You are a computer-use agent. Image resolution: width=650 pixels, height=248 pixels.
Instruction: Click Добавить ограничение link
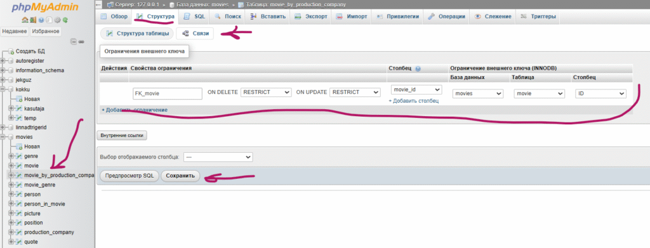pos(135,110)
